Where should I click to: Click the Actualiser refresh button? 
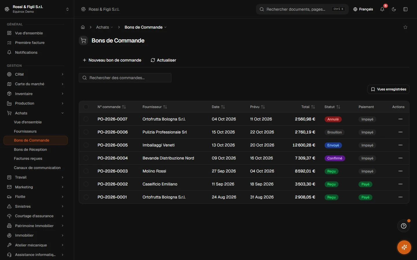[163, 60]
